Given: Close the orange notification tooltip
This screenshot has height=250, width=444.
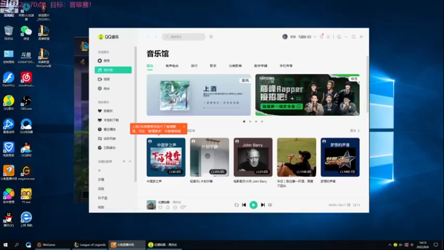Looking at the screenshot, I should pyautogui.click(x=184, y=127).
